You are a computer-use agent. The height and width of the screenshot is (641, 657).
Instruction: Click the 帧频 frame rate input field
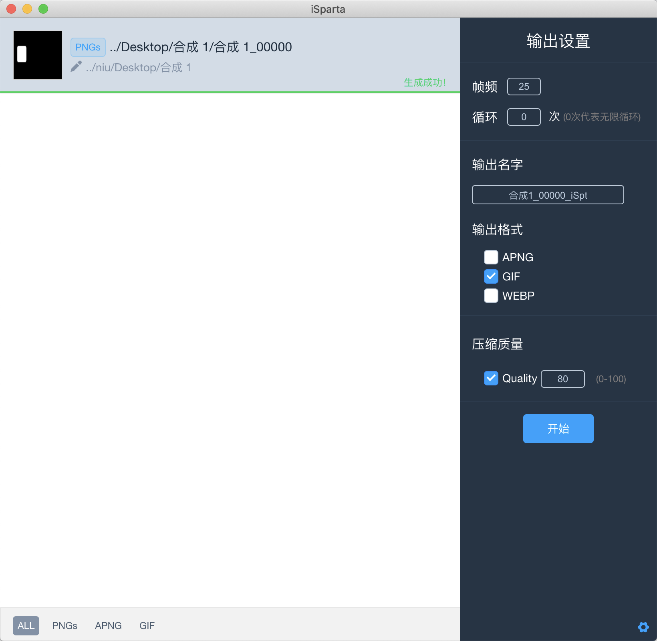[x=524, y=87]
